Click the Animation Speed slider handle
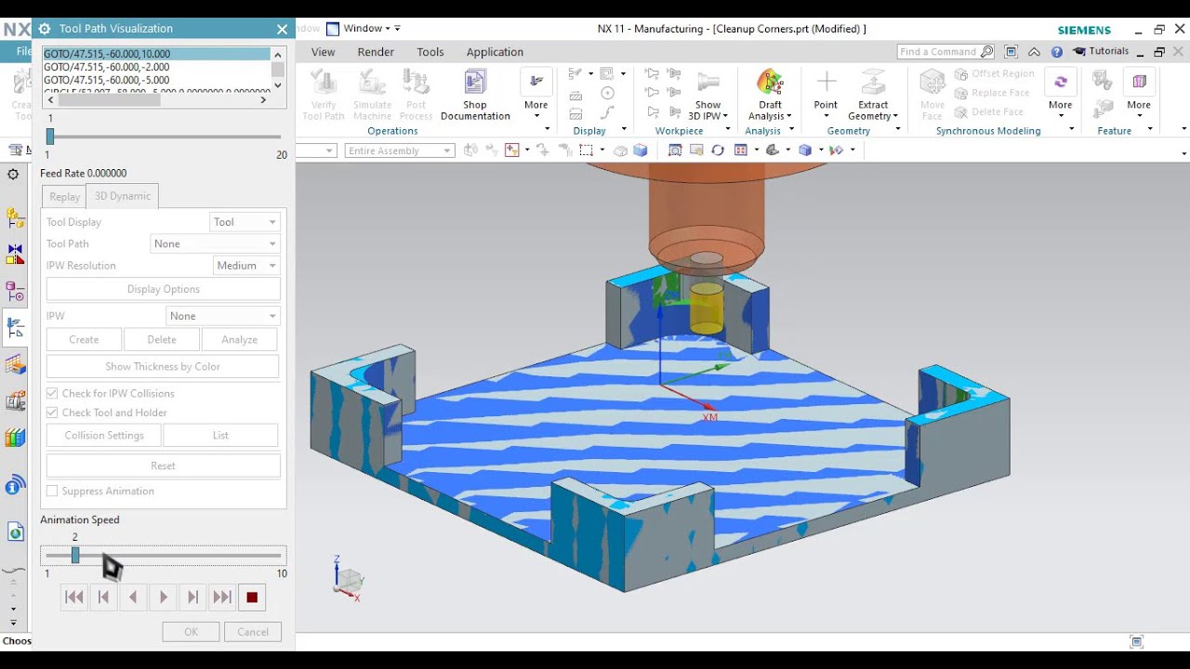 (75, 556)
